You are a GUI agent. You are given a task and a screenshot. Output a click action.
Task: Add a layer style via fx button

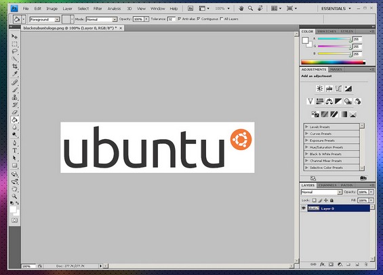coord(322,264)
